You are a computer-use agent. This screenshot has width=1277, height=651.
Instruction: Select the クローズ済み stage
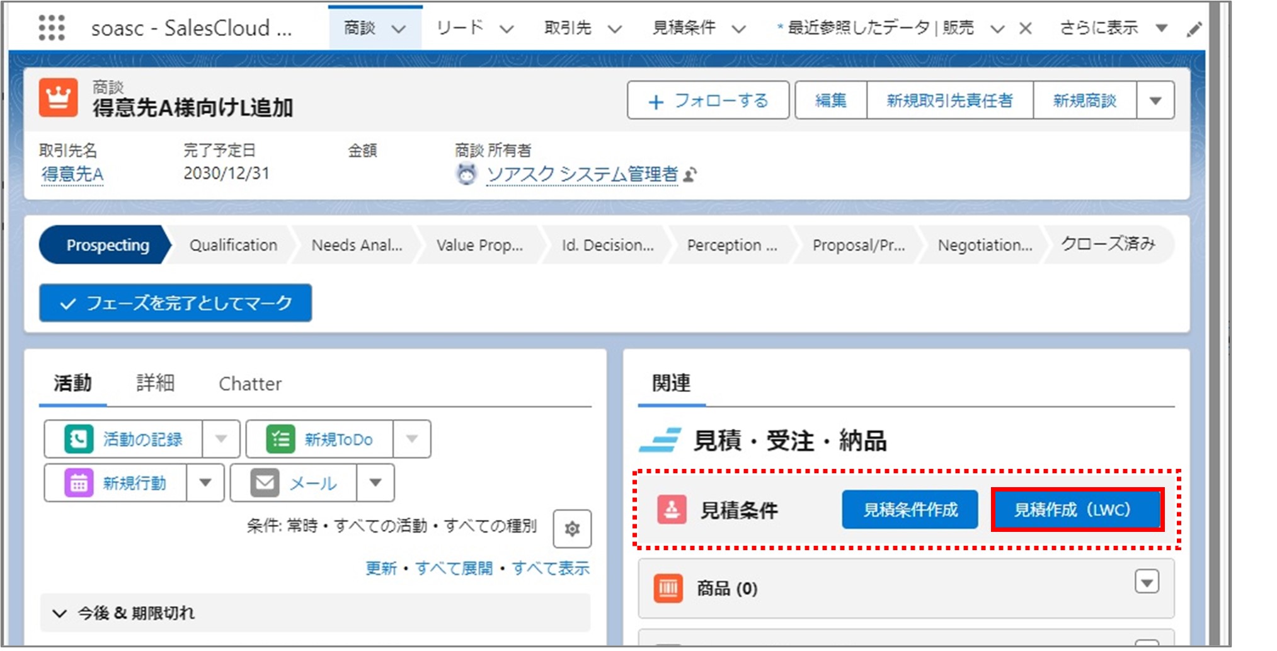click(x=1108, y=244)
